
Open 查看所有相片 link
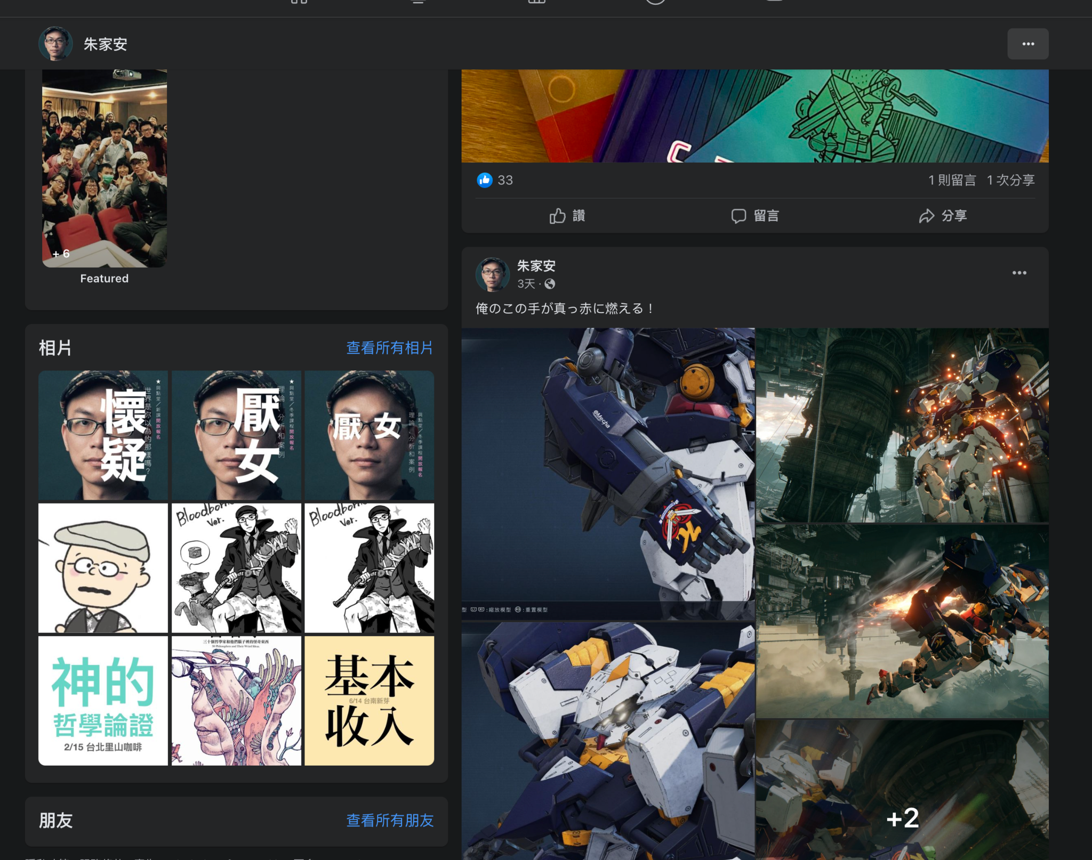click(x=390, y=348)
